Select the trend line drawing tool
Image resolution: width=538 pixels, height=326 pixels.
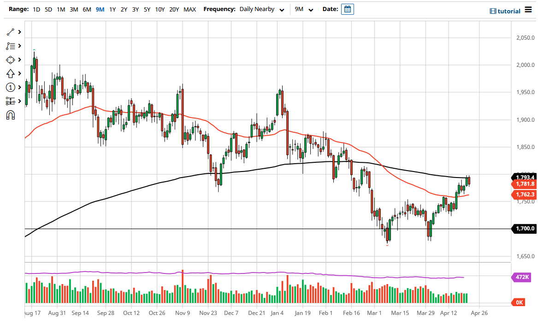click(10, 32)
